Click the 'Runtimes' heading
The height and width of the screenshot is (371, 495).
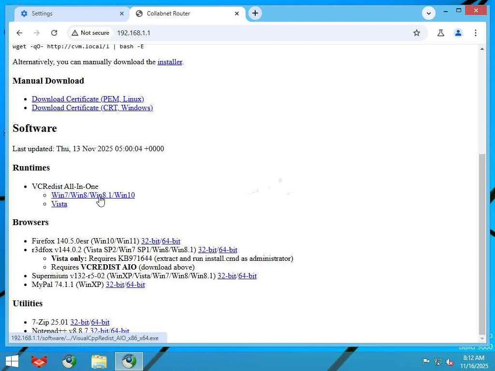(31, 168)
